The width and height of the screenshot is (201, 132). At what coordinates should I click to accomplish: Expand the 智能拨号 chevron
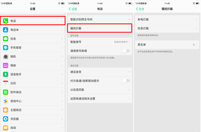click(x=129, y=42)
